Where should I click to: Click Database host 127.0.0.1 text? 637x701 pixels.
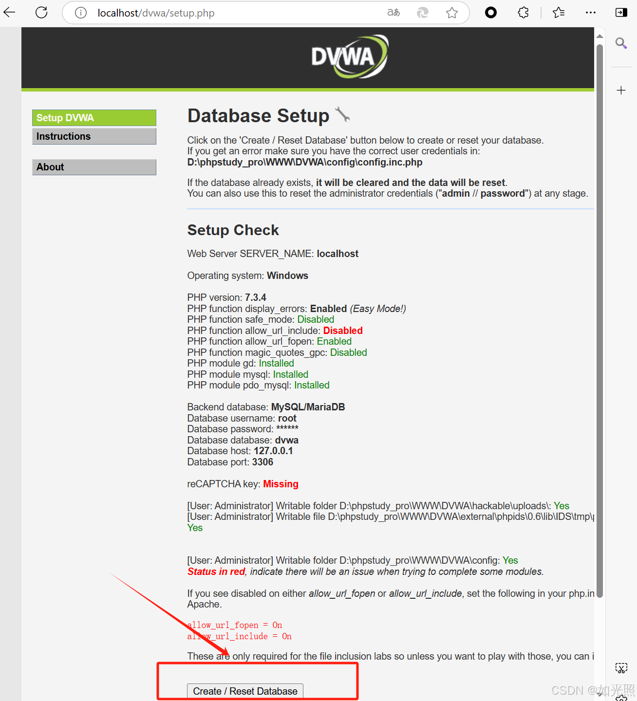point(240,451)
